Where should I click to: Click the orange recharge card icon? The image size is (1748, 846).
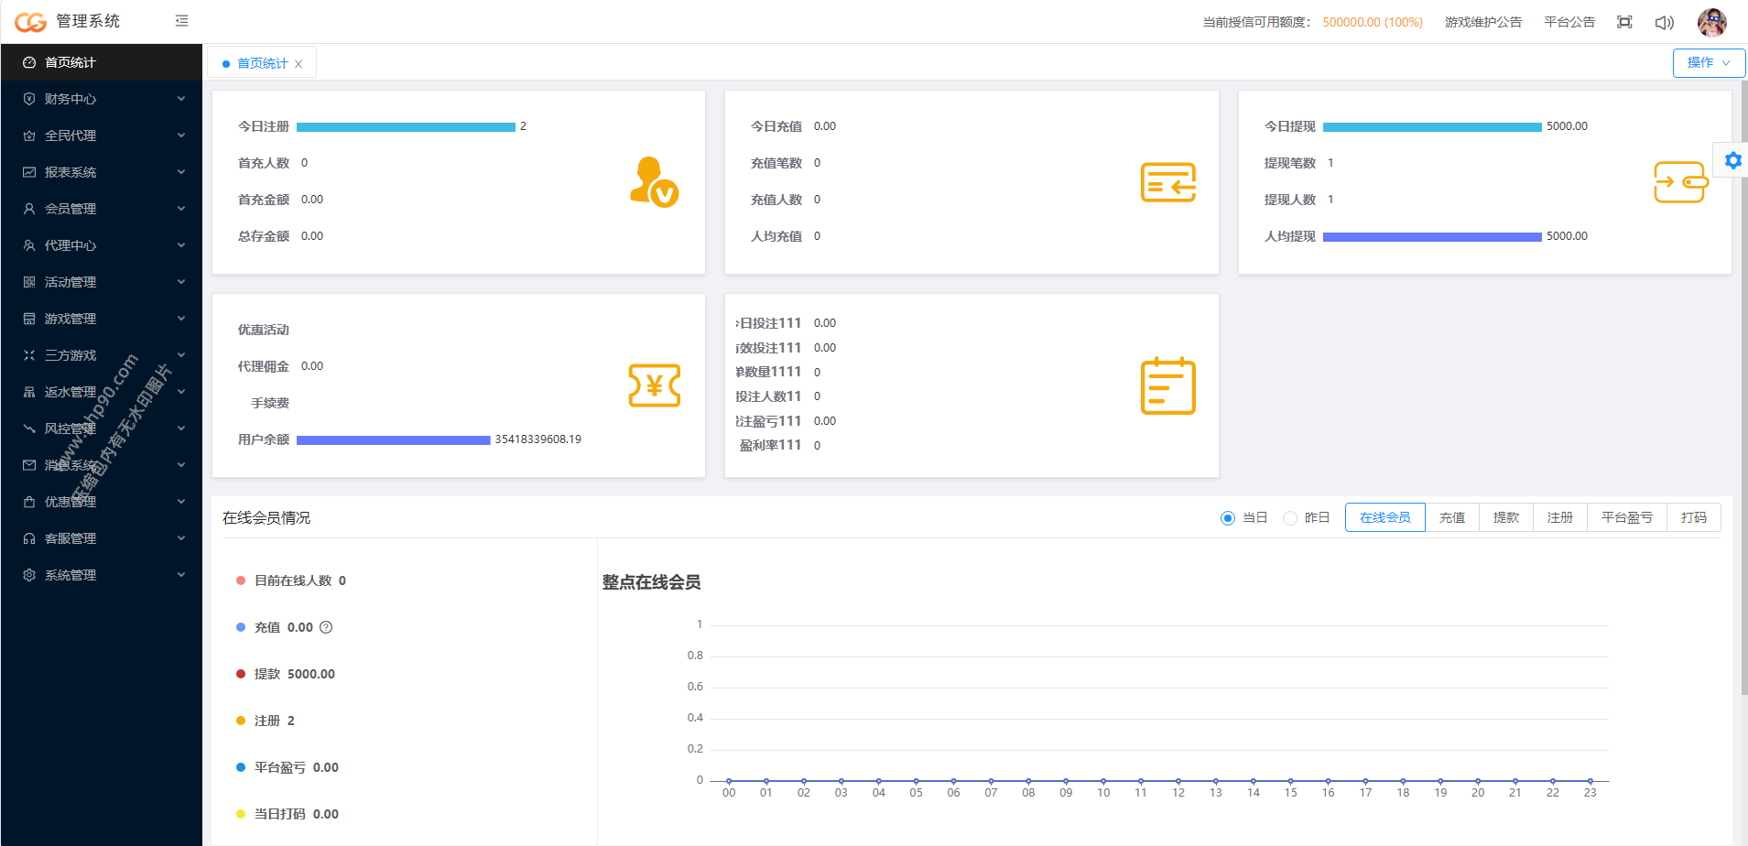[x=1168, y=182]
